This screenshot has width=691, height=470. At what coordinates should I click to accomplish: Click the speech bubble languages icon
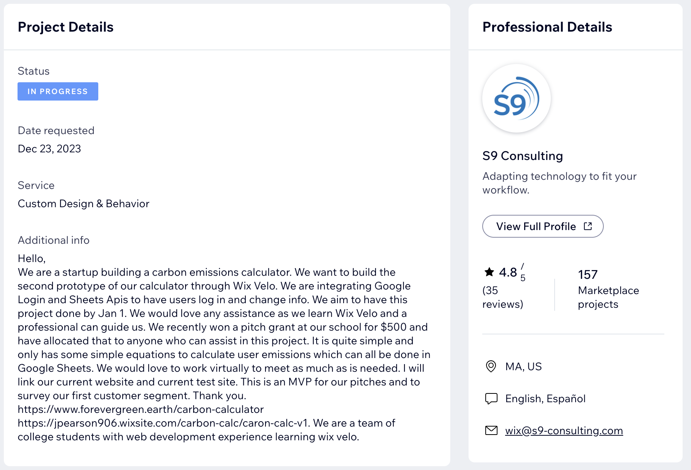[491, 398]
